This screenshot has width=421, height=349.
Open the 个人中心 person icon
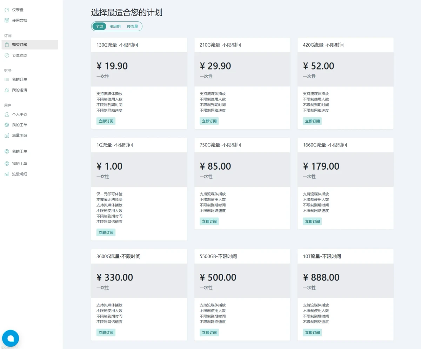[x=7, y=114]
